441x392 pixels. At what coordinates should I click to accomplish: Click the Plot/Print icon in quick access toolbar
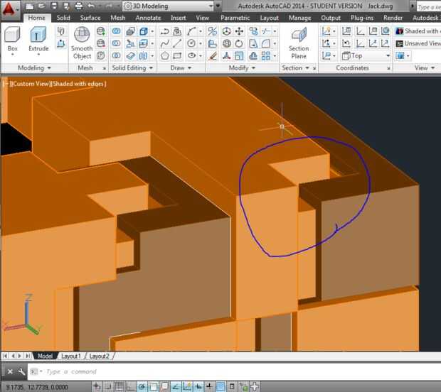click(x=79, y=6)
